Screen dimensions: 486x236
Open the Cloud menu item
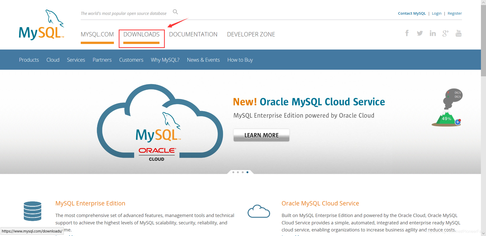coord(53,60)
